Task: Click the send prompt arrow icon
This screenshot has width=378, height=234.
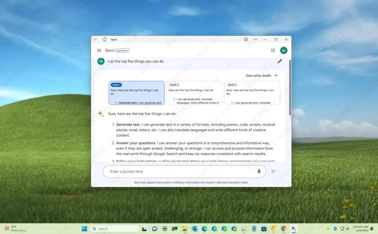Action: (273, 171)
